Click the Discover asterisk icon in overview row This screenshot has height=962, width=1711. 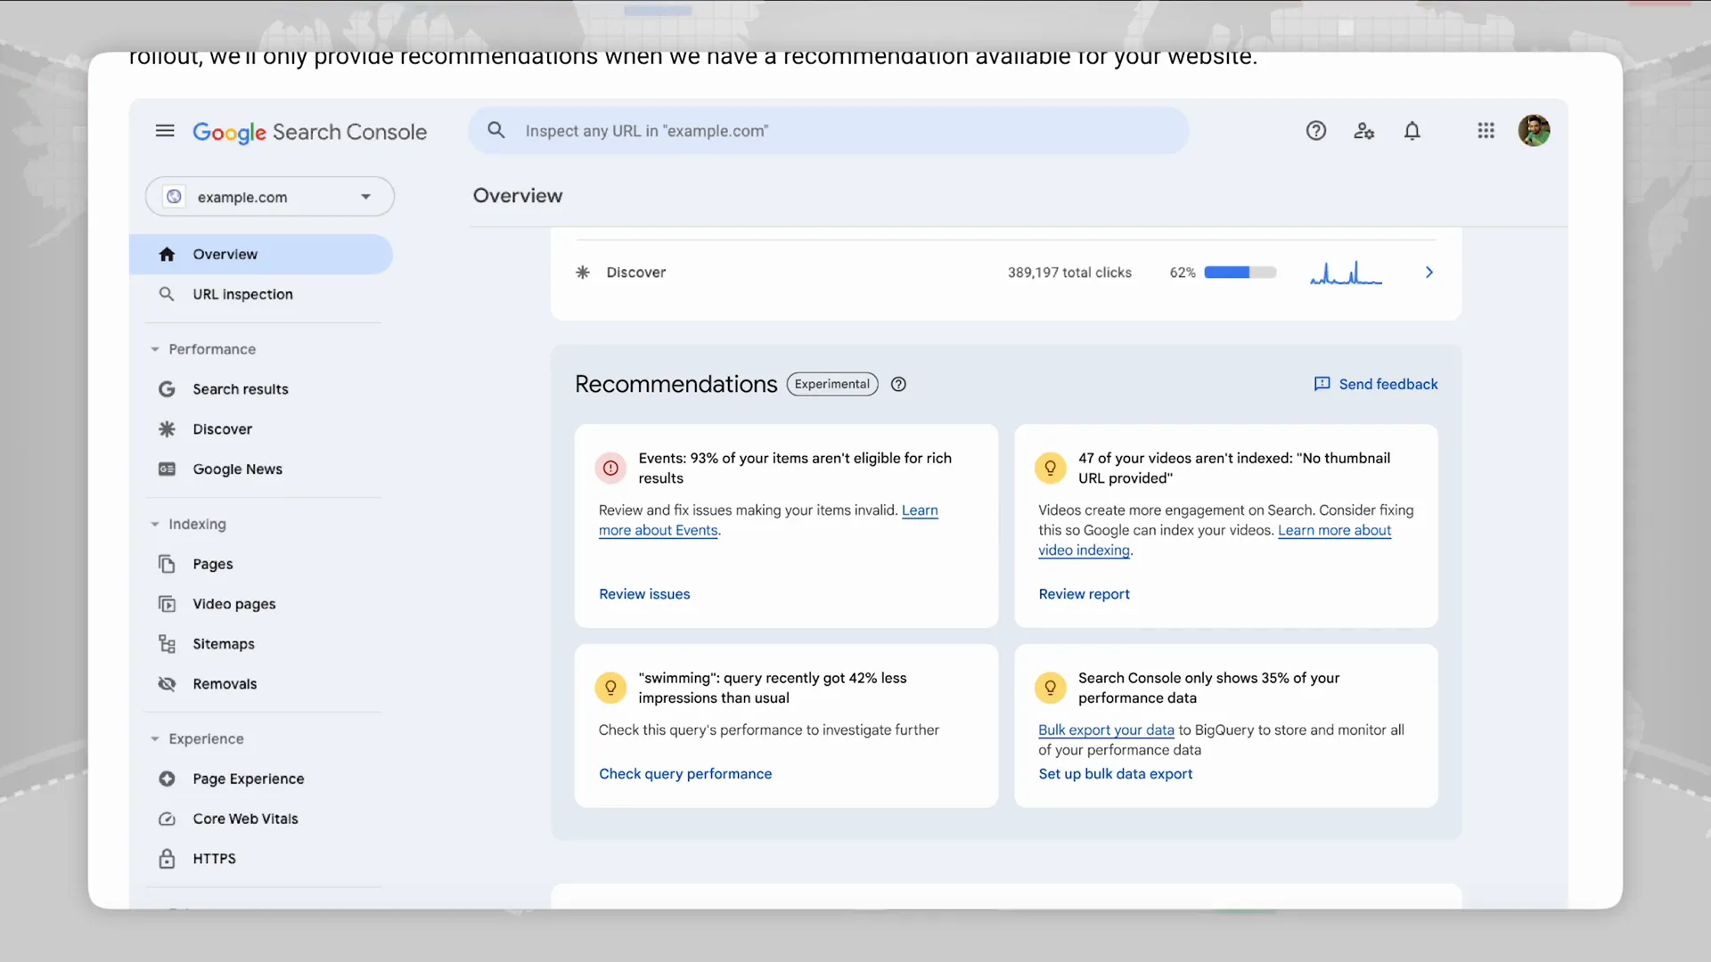(583, 273)
